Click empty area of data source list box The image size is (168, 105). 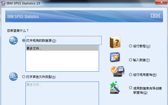62,61
